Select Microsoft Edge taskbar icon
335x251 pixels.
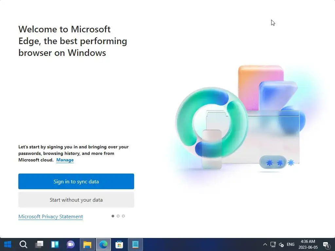[x=103, y=244]
